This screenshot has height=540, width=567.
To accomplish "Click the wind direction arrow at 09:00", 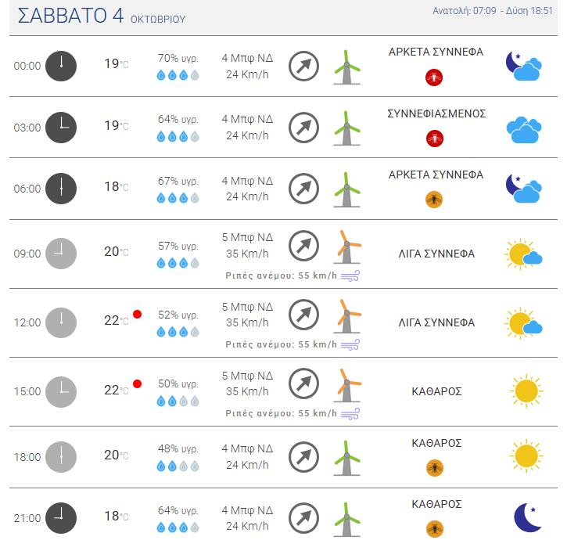I will [x=303, y=246].
